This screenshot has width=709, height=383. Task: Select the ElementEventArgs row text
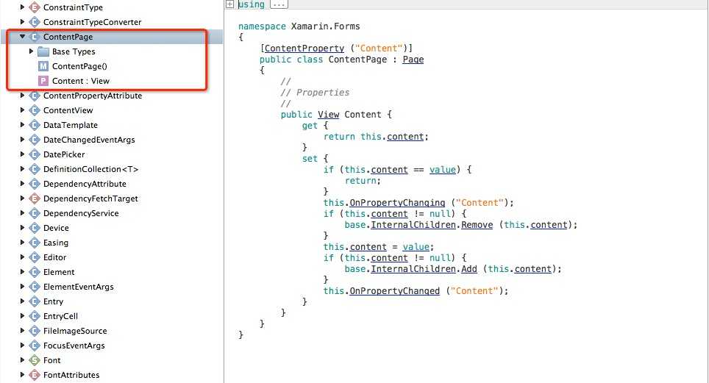79,287
